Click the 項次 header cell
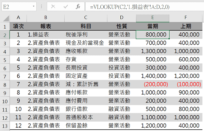Screen dimensions: 204x131 18,27
